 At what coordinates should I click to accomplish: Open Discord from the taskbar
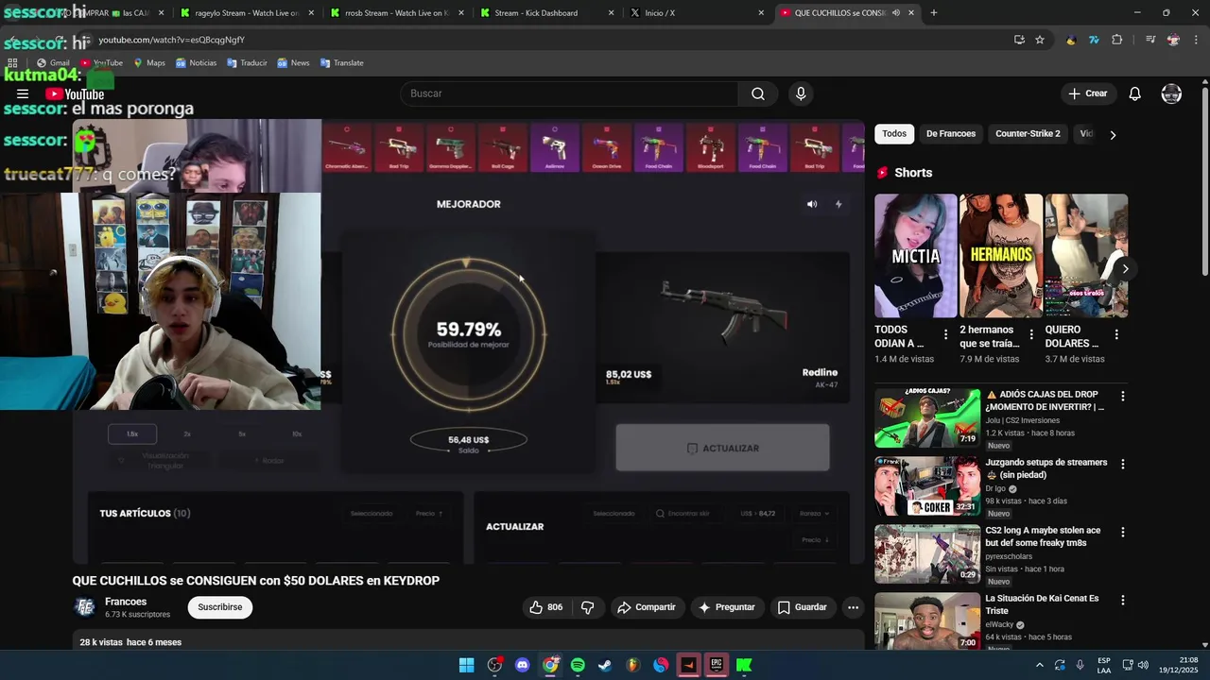tap(523, 665)
